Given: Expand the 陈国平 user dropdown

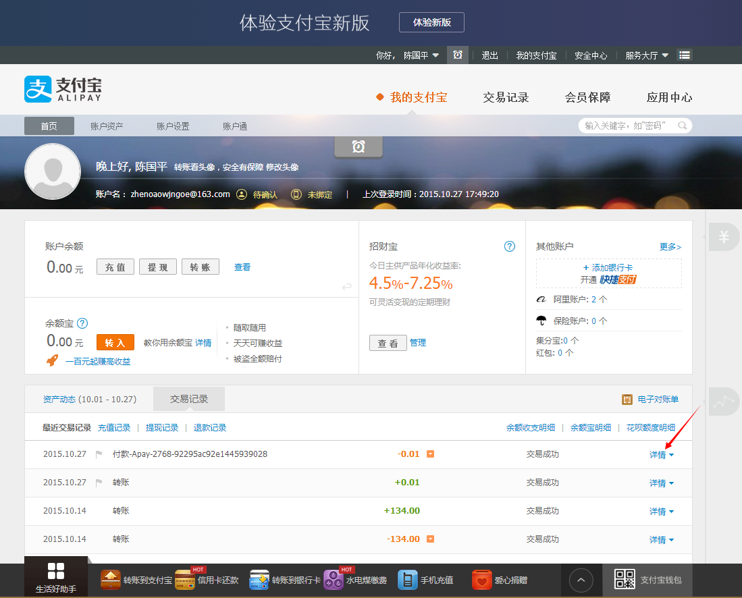Looking at the screenshot, I should (x=421, y=55).
